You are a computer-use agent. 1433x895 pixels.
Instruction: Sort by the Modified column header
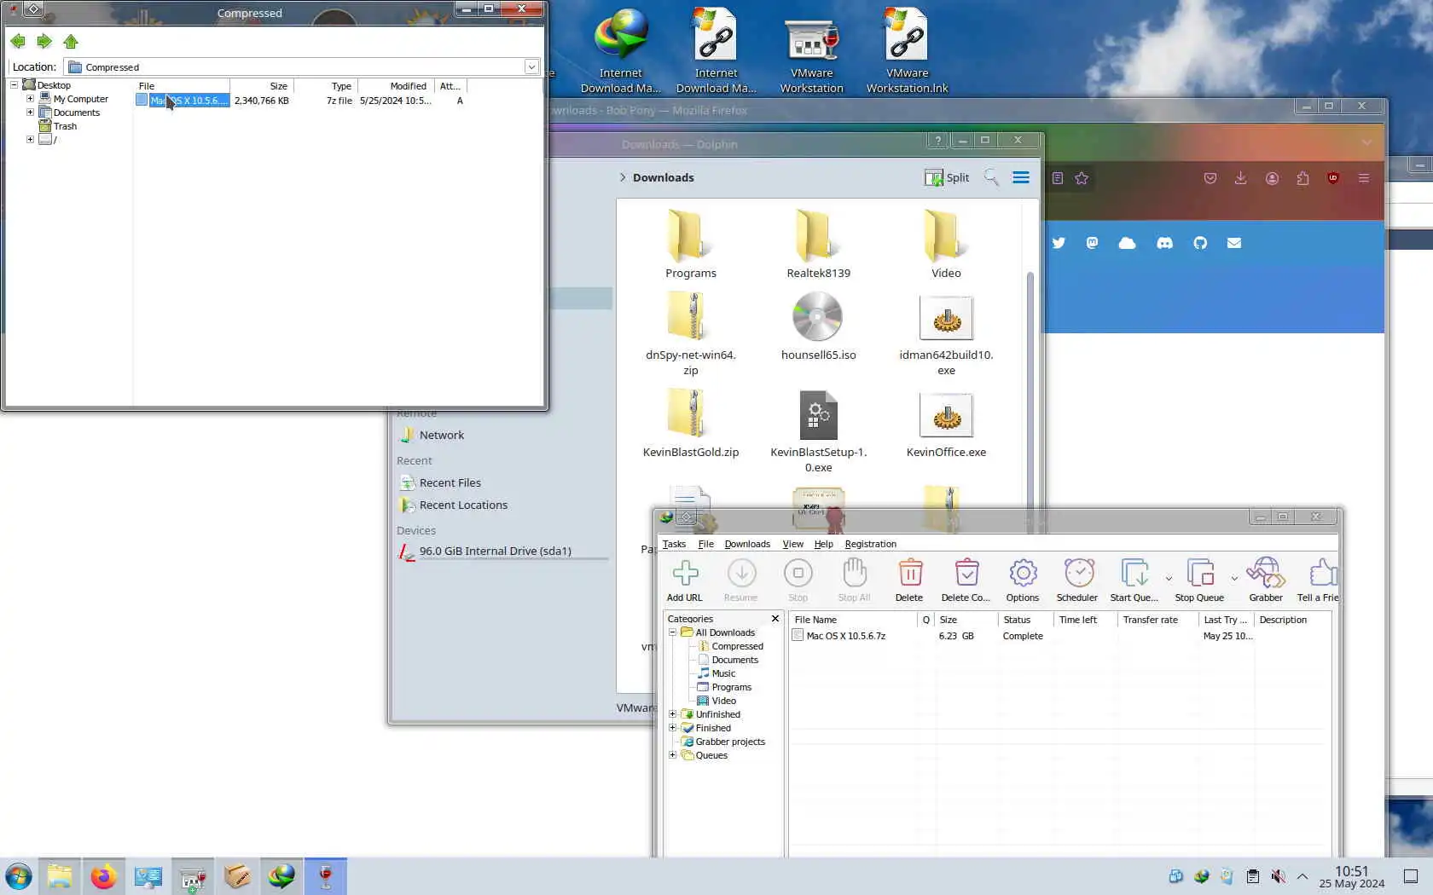(x=396, y=86)
